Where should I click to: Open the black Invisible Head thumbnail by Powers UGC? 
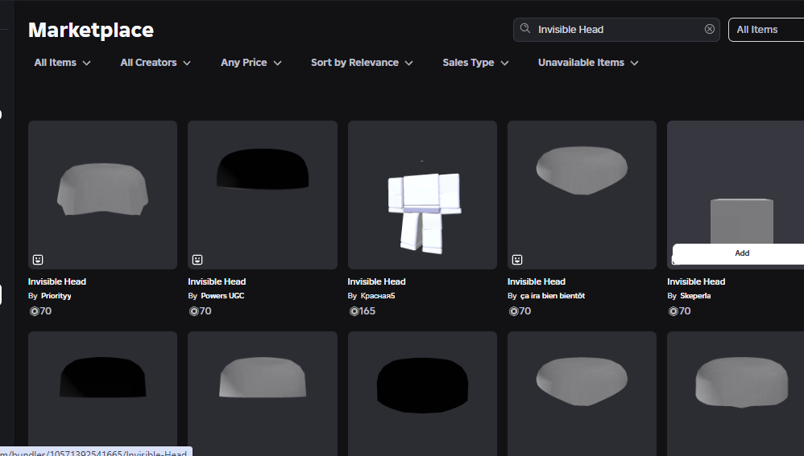tap(263, 195)
